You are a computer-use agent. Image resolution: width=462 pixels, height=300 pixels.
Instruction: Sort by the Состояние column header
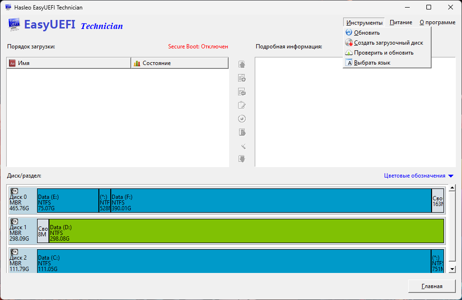click(180, 63)
